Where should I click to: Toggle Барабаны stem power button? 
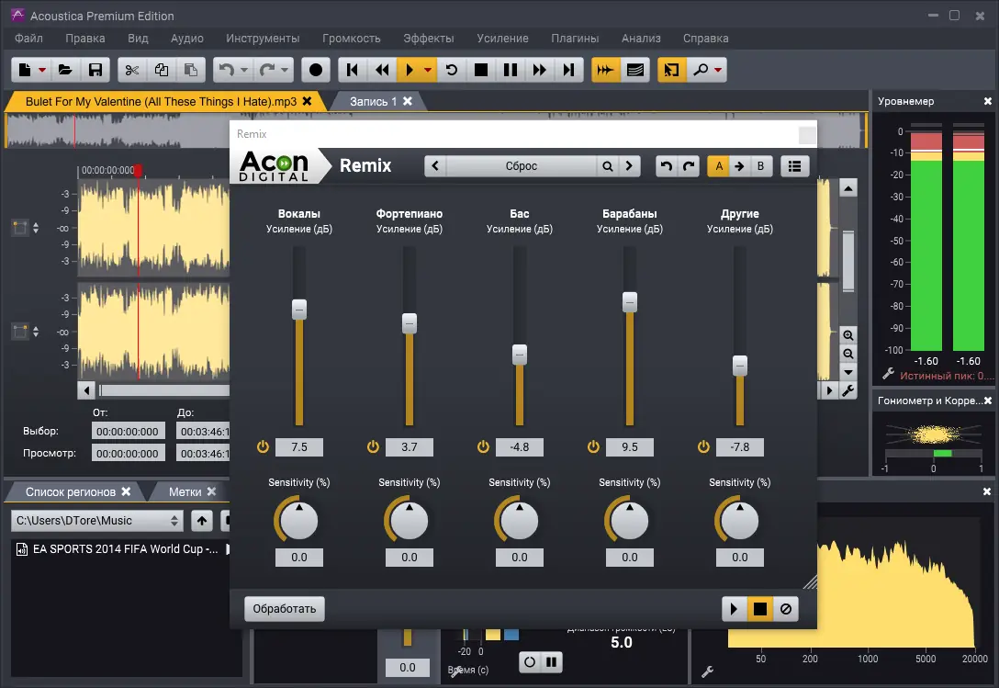coord(593,447)
